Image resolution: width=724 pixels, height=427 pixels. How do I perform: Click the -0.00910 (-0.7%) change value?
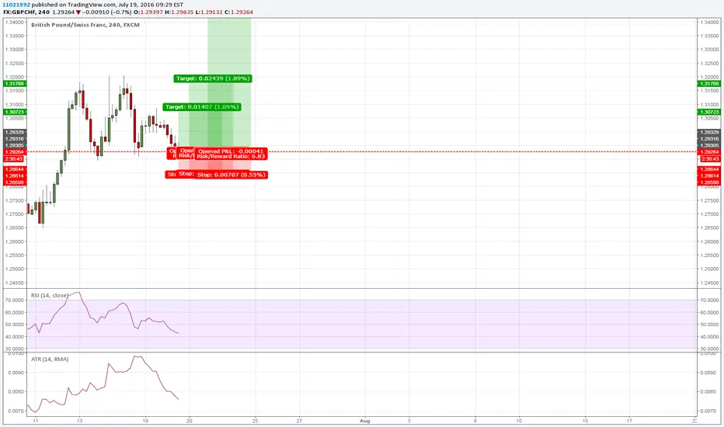(106, 12)
